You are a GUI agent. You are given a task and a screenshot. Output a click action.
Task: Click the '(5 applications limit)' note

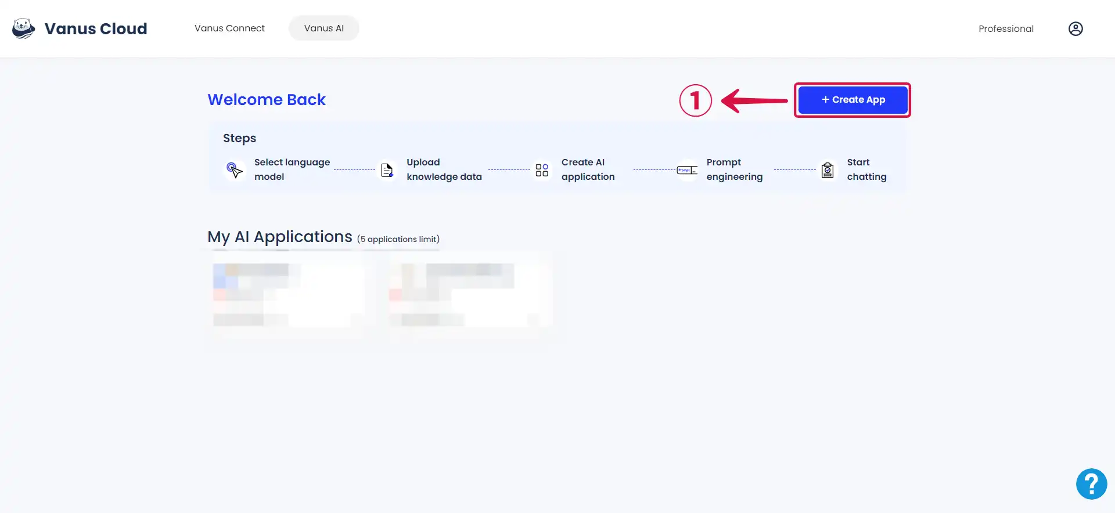point(398,239)
